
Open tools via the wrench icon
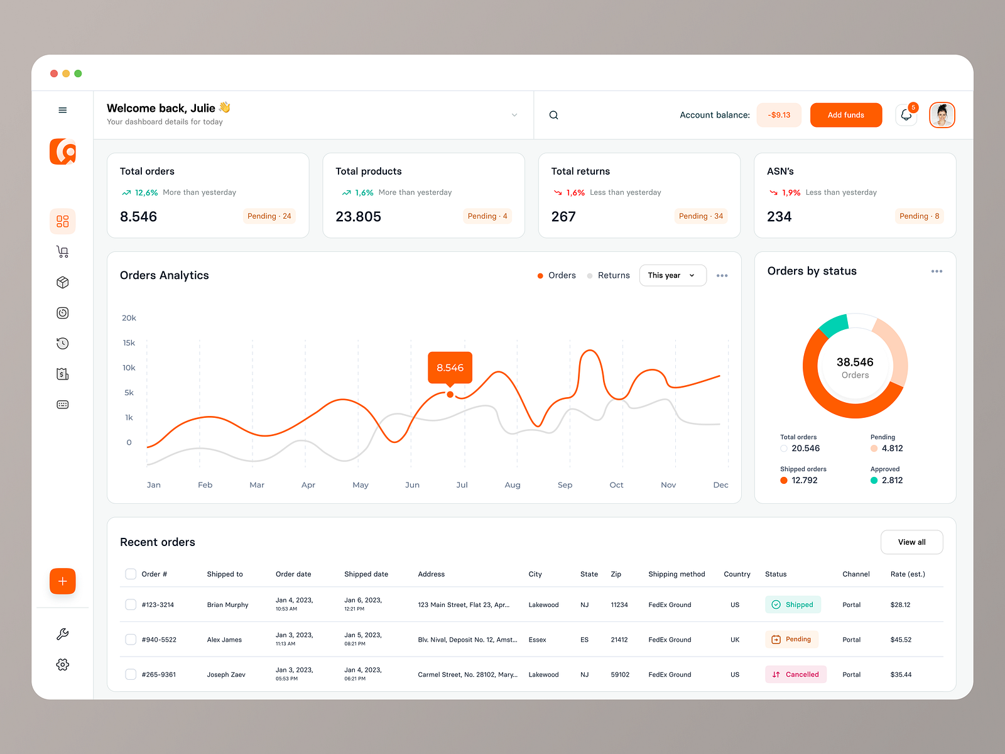tap(62, 634)
